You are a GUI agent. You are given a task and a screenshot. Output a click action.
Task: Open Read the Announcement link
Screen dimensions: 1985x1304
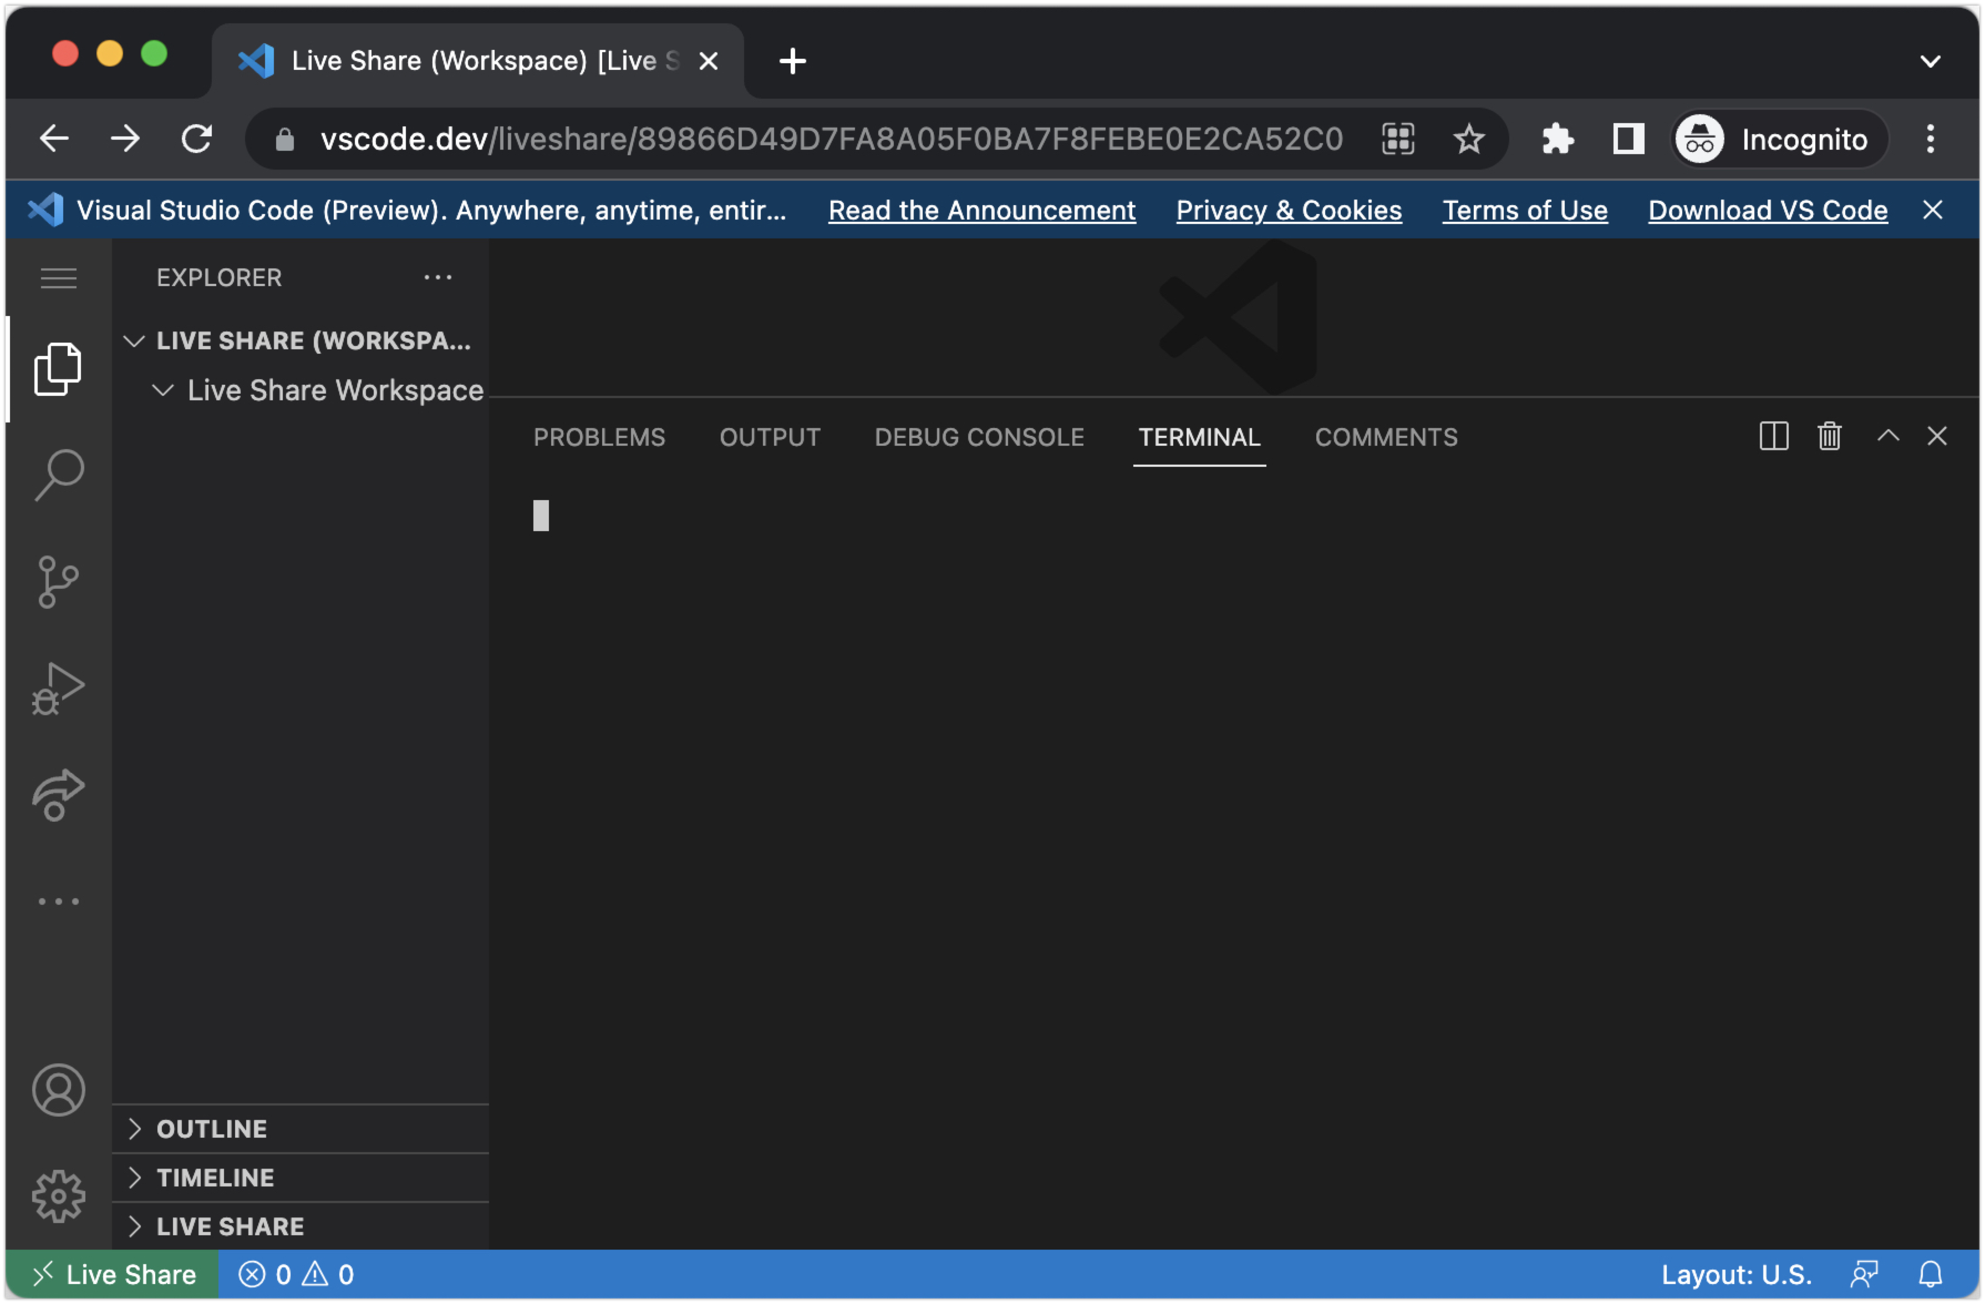[981, 210]
